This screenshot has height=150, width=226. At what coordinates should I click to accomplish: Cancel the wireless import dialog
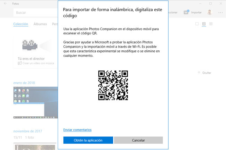coord(138,140)
